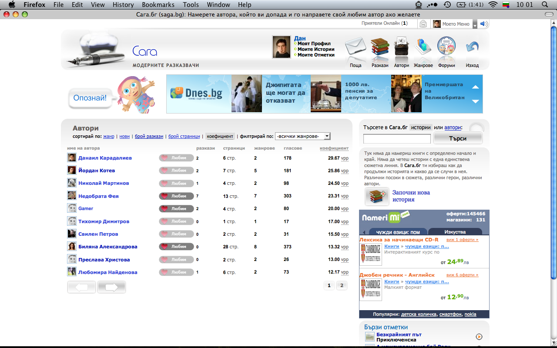Viewport: 557px width, 348px height.
Task: Expand the Моето Меню dropdown arrow
Action: [x=475, y=24]
